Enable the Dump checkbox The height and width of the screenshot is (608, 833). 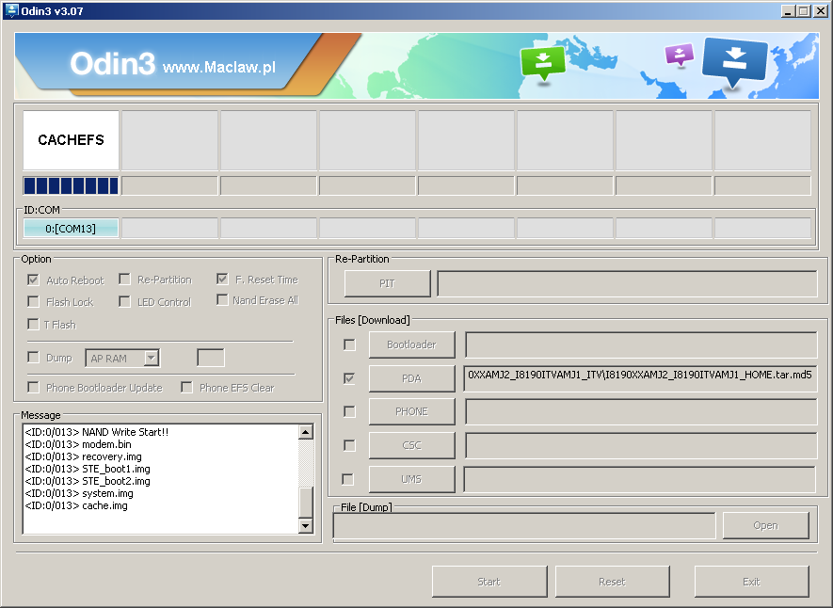(x=33, y=357)
